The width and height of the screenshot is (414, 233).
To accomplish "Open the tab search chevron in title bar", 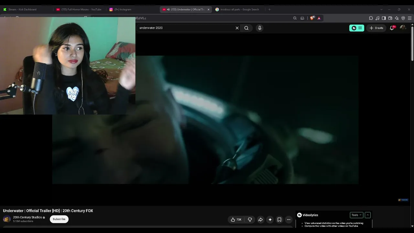I will click(381, 9).
